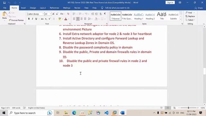Open Windows Start menu
Viewport: 206px width, 116px height.
click(4, 113)
